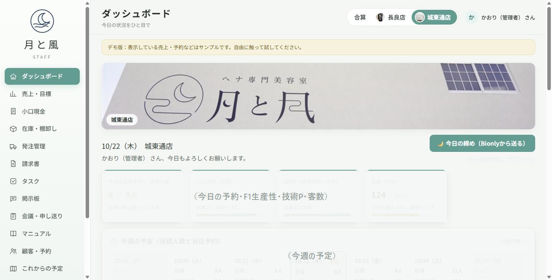Click the かおり（管理者）さん user name

508,18
